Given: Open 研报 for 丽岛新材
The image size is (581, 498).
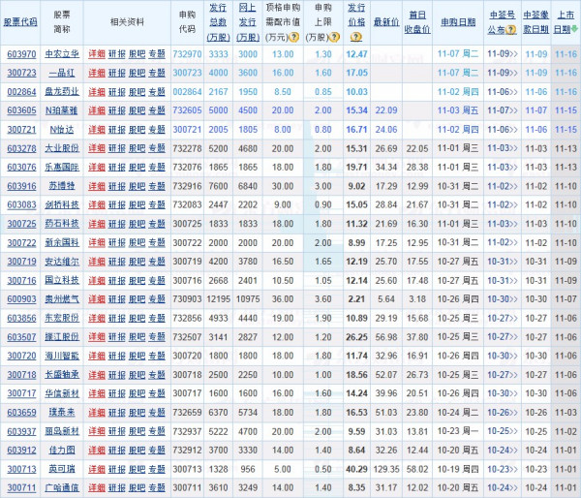Looking at the screenshot, I should 116,431.
